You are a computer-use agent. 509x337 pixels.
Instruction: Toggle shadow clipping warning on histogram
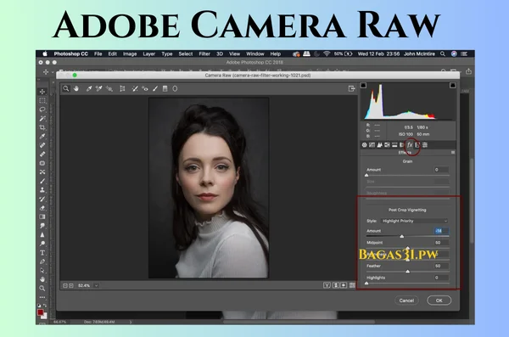point(363,86)
